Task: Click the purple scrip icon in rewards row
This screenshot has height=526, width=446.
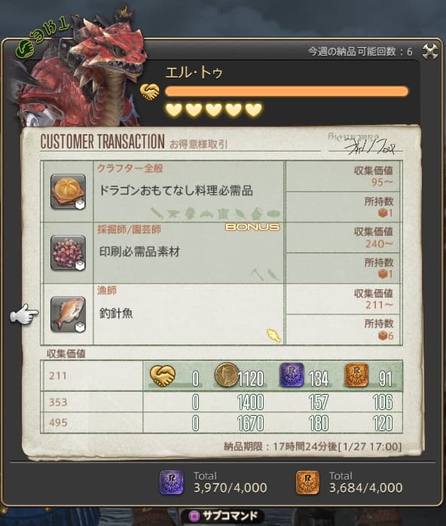Action: 292,375
